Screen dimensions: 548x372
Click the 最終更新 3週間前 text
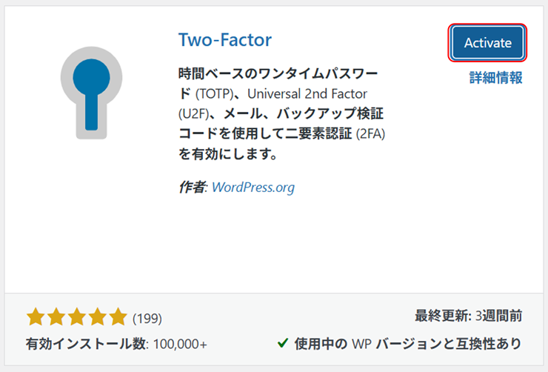[x=469, y=316]
